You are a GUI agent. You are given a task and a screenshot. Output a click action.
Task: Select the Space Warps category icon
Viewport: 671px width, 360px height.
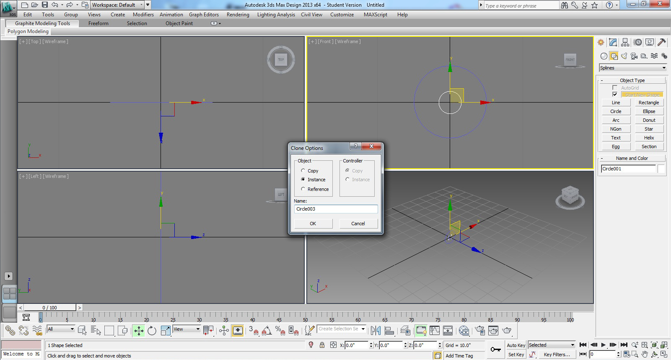pos(654,56)
